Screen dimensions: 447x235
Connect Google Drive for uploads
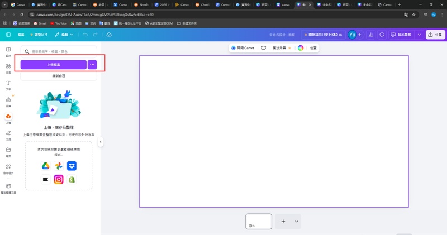click(46, 166)
